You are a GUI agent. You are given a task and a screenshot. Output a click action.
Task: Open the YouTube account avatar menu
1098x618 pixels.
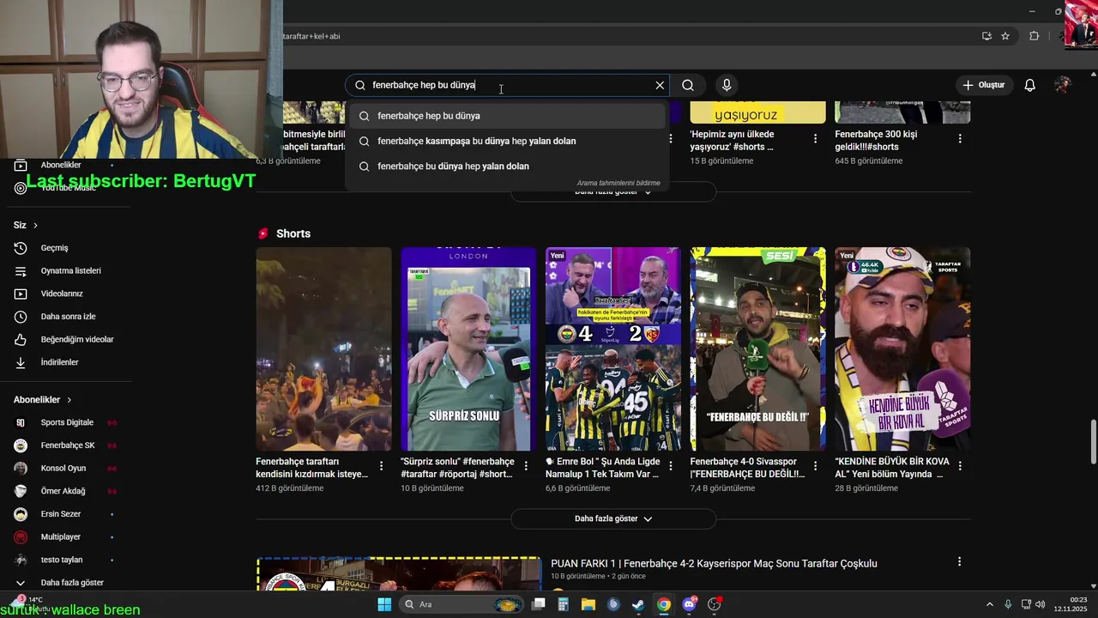coord(1062,85)
